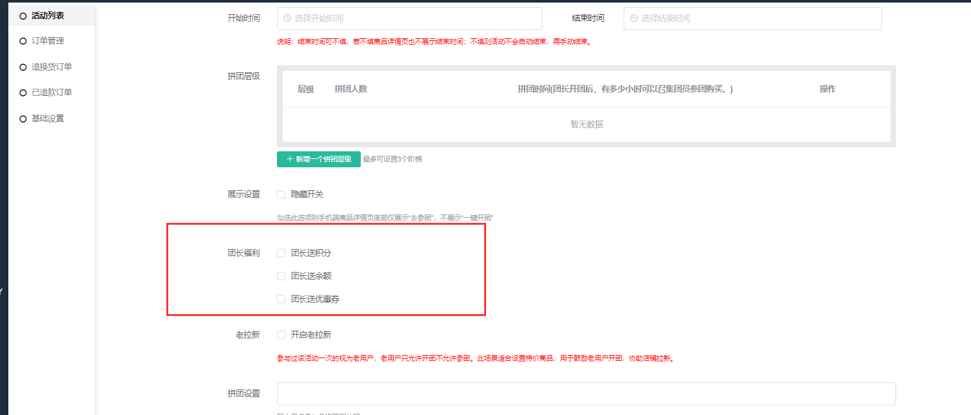971x415 pixels.
Task: Click the clock icon in 开始时间 field
Action: point(287,19)
